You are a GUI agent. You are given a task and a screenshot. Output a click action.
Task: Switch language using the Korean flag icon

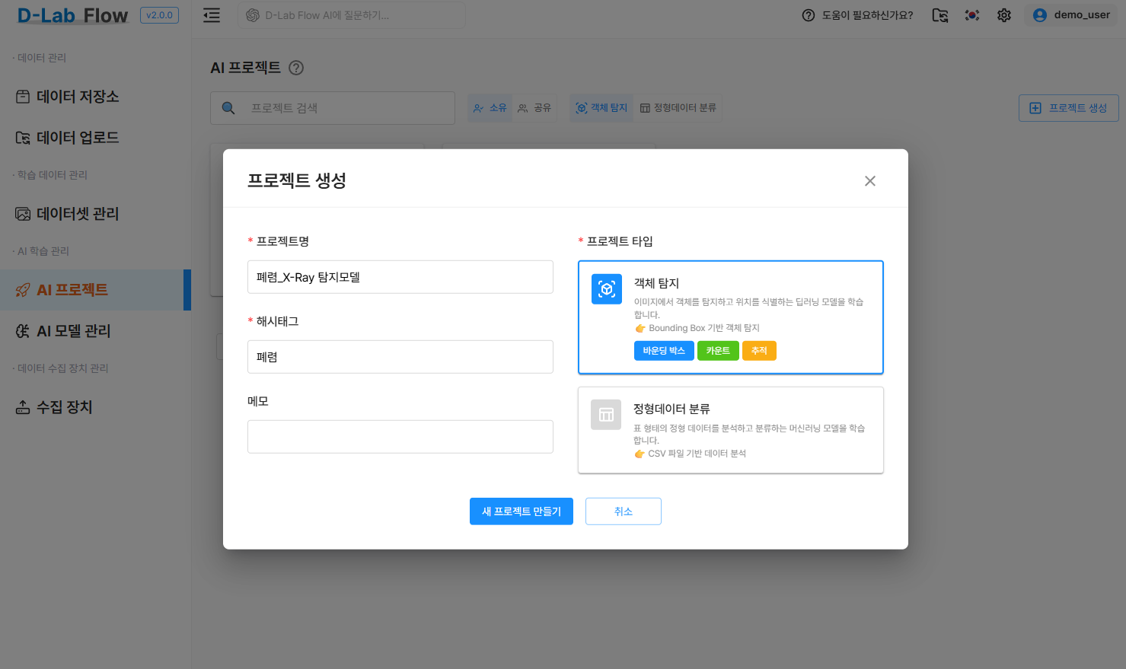point(971,14)
